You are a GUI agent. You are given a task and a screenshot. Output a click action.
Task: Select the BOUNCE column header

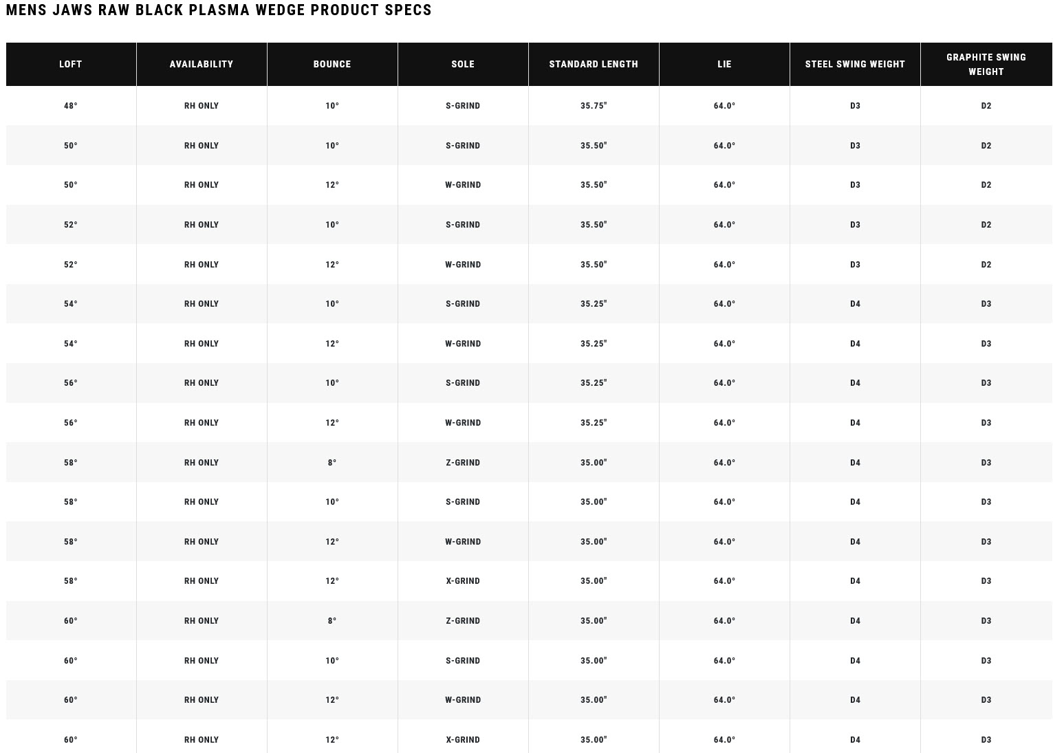pyautogui.click(x=332, y=64)
